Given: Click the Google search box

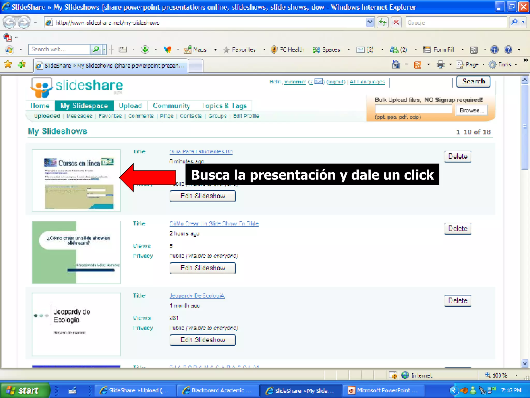Looking at the screenshot, I should tap(456, 23).
